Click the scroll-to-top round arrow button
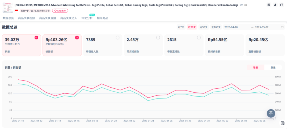This screenshot has height=129, width=287. pyautogui.click(x=271, y=113)
